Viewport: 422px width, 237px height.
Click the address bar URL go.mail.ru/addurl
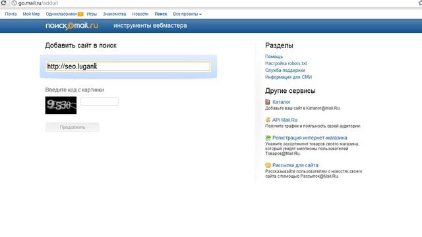[x=38, y=3]
